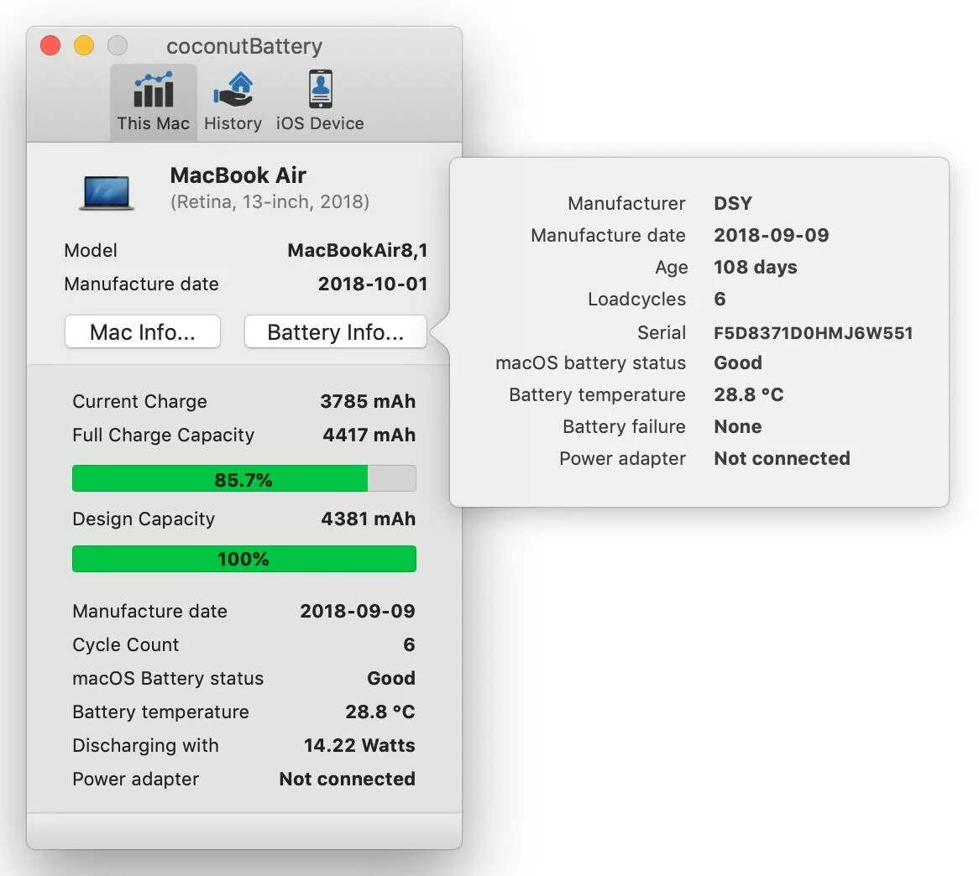Switch to the iOS Device tab icon
This screenshot has height=876, width=979.
320,89
